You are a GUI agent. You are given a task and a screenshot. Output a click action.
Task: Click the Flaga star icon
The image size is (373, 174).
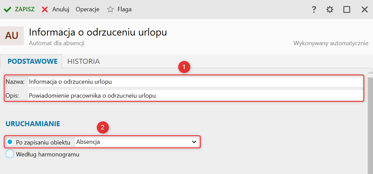click(110, 10)
